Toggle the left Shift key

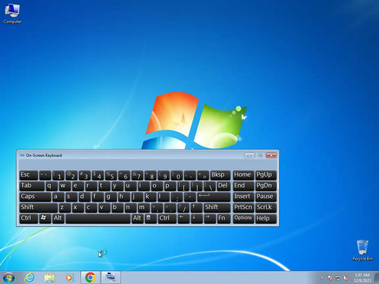38,208
